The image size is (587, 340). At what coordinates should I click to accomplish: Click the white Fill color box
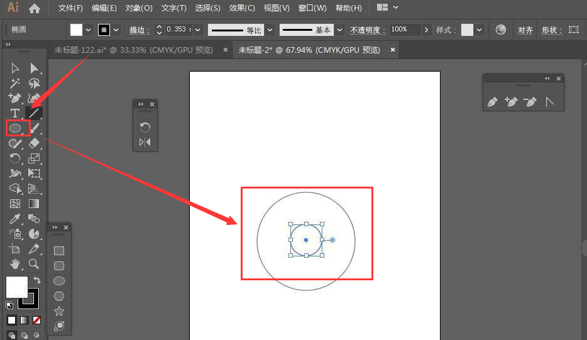(16, 287)
